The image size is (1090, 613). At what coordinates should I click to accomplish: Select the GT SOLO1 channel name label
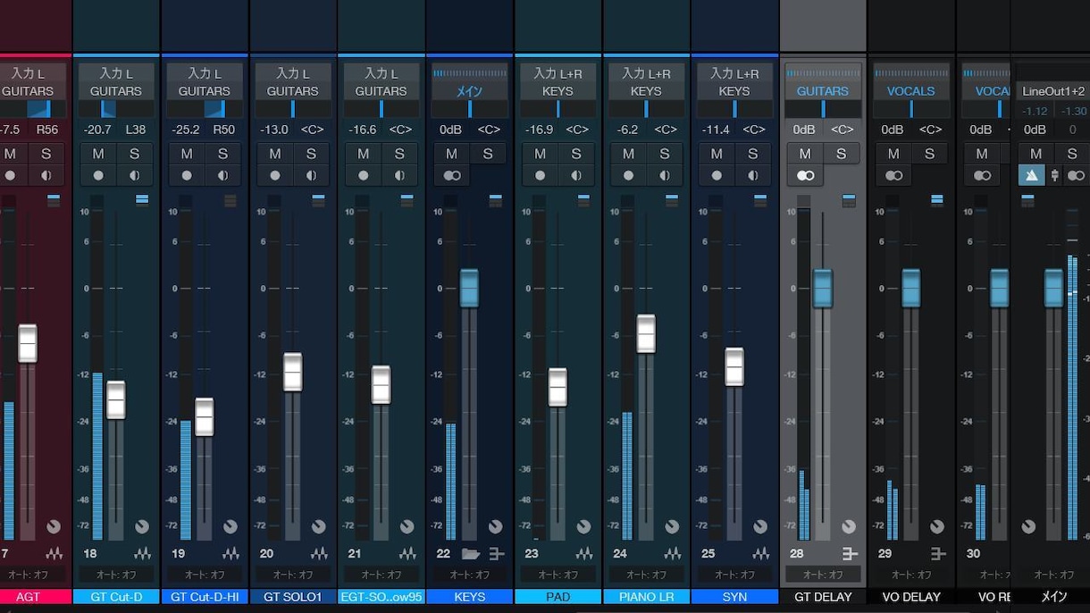click(x=293, y=597)
